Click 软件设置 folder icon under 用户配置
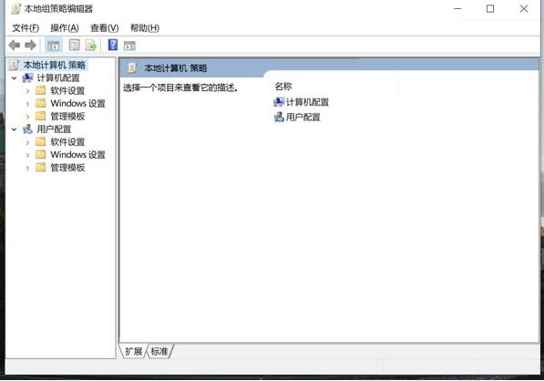The width and height of the screenshot is (544, 381). pos(41,141)
